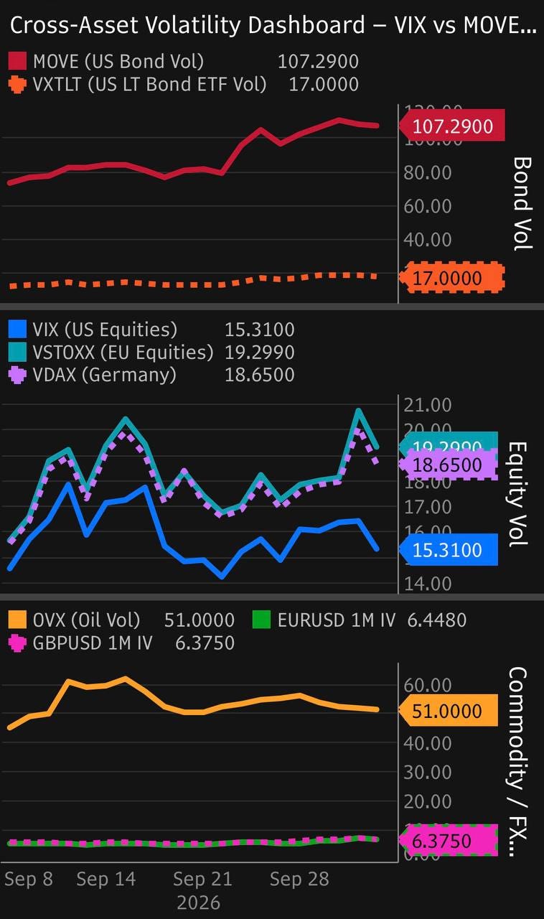The image size is (544, 919).
Task: Select the VXTLT (US LT Bond ETF Vol) label
Action: coord(150,85)
